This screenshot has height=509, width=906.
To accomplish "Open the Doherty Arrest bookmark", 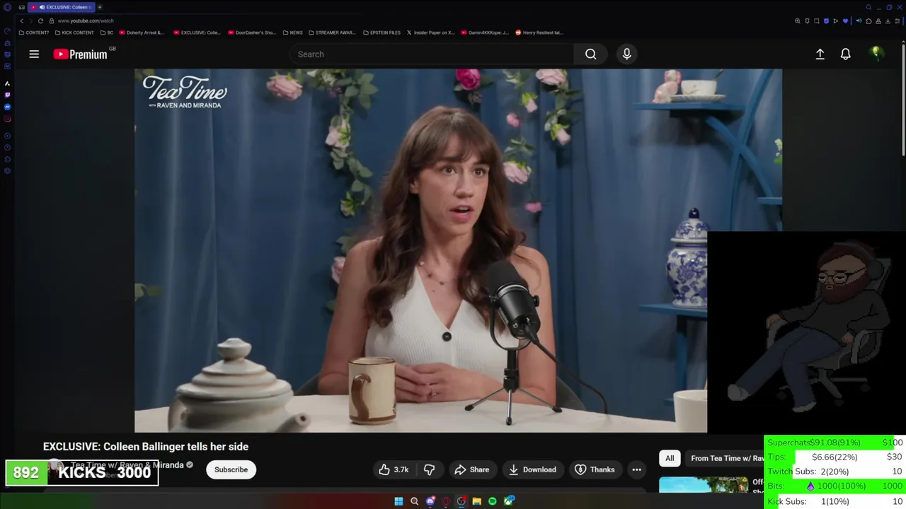I will coord(142,33).
